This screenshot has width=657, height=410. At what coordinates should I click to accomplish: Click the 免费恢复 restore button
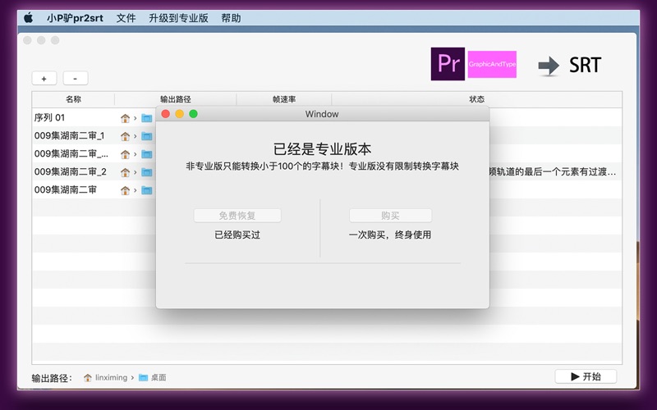pos(237,216)
